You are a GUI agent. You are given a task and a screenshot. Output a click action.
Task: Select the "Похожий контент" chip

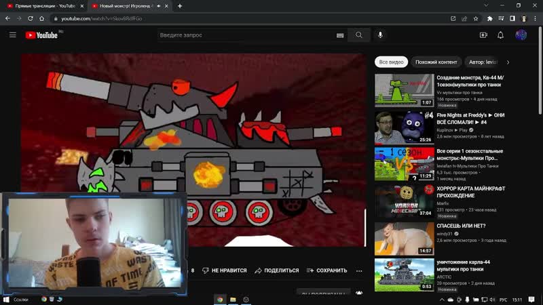tap(436, 62)
